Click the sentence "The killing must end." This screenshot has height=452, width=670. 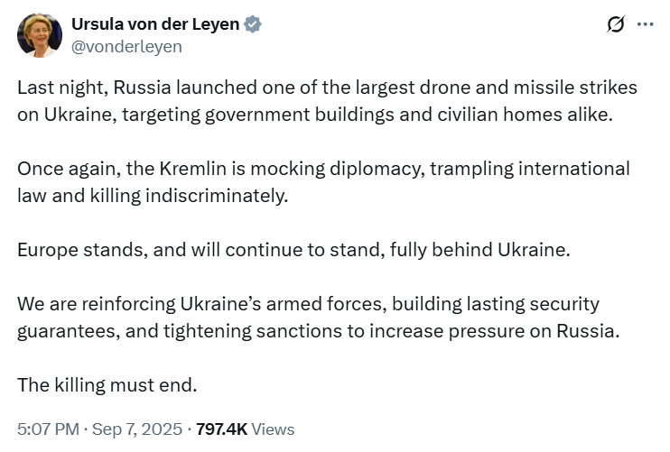click(x=107, y=385)
